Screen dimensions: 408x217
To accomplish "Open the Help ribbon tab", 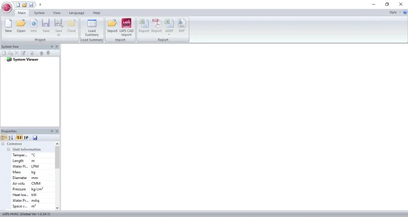I will click(x=97, y=13).
